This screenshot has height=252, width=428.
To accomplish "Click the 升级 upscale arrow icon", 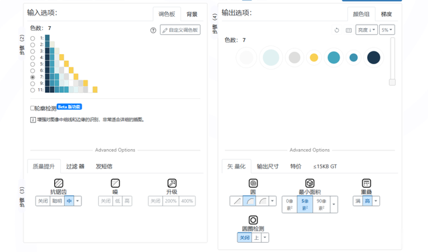I will click(x=172, y=183).
